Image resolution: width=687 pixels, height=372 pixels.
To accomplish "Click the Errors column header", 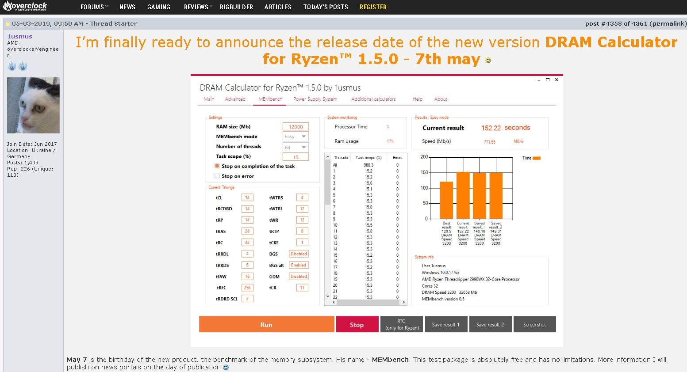I will pos(397,158).
